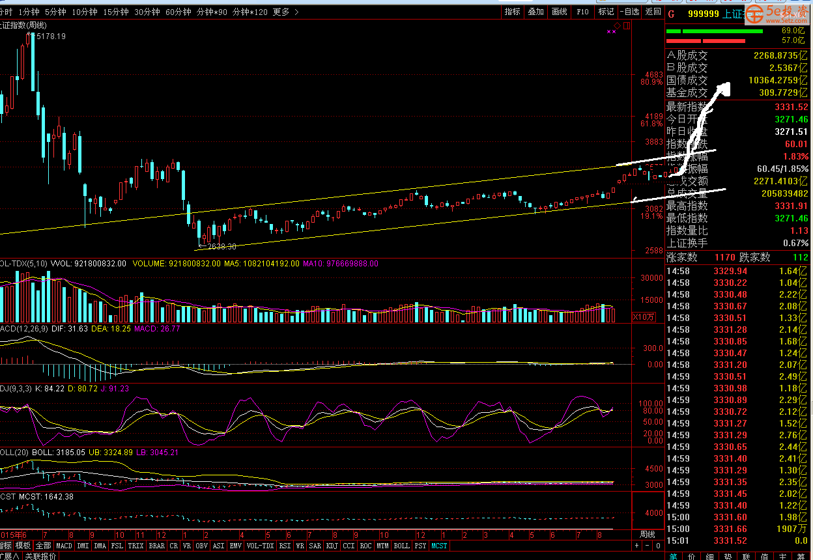This screenshot has width=813, height=560.
Task: Click the diamond icon above the chart
Action: (617, 25)
